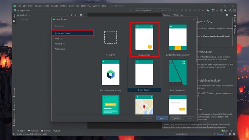Open Terminal tool window
Viewport: 249px width, 140px height.
click(x=46, y=131)
